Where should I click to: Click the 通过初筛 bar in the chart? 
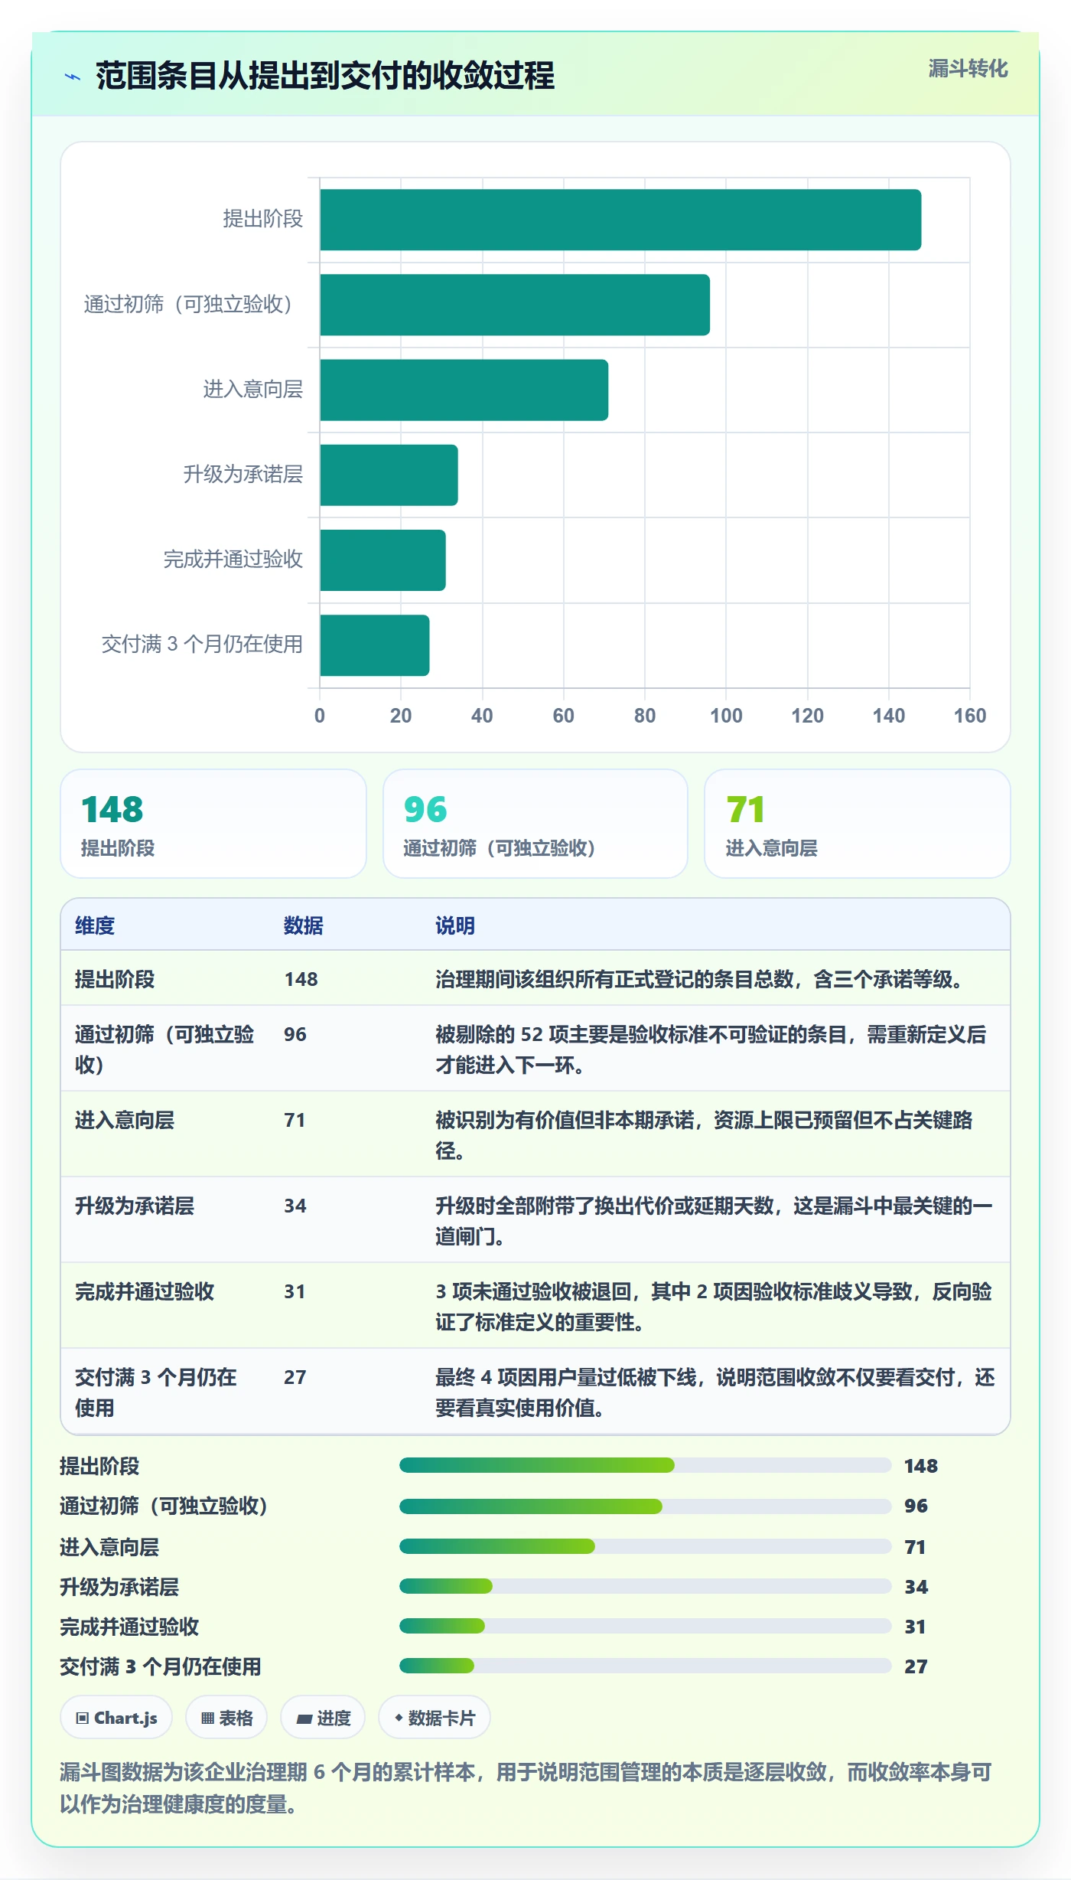point(515,305)
